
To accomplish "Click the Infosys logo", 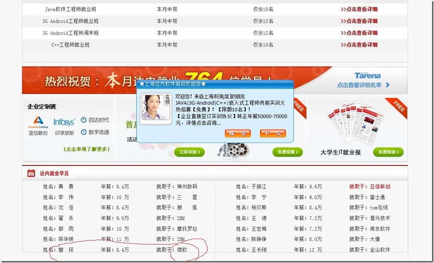I will point(64,122).
